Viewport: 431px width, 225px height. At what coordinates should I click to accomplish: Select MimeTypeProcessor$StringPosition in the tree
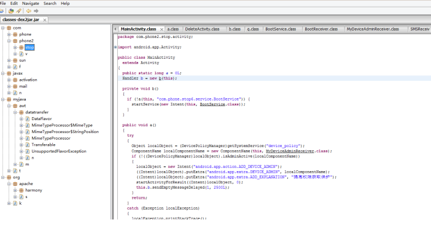pos(65,132)
